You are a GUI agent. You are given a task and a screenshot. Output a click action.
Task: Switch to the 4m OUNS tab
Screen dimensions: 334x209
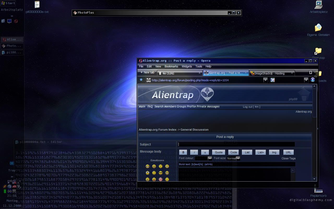(180, 73)
